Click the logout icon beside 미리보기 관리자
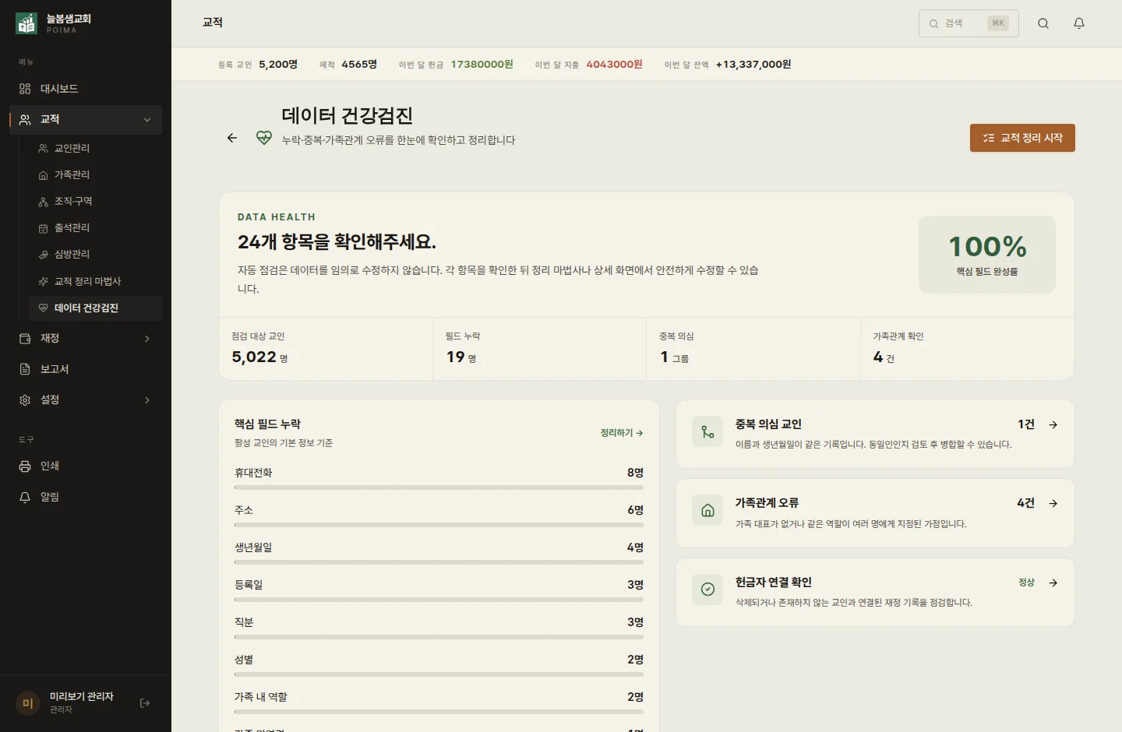 [145, 703]
